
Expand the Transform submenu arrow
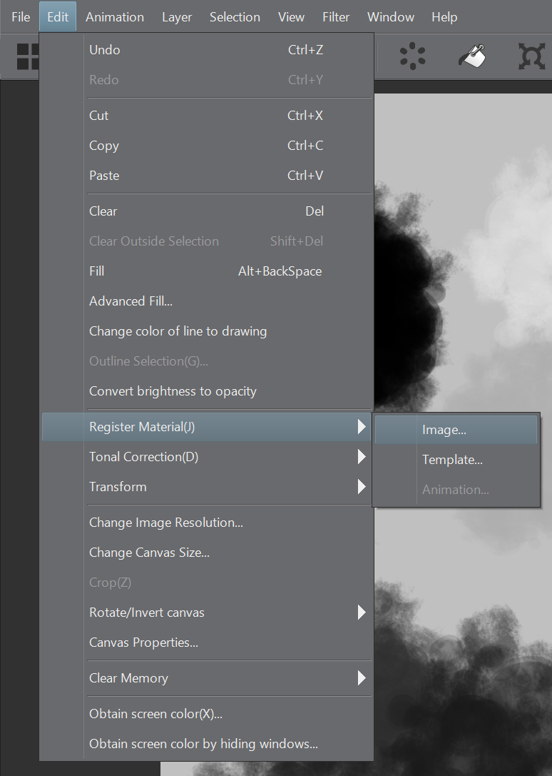coord(362,487)
